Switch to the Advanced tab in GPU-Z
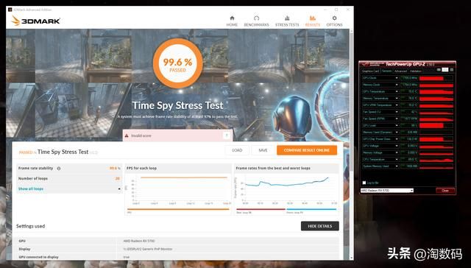Viewport: 471px width, 268px height. tap(400, 71)
